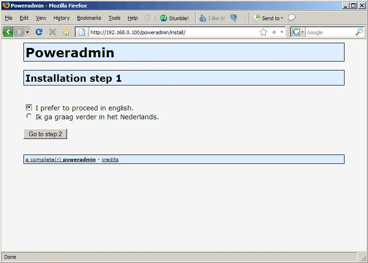The height and width of the screenshot is (263, 368).
Task: Click the speech bubble comments icon
Action: pyautogui.click(x=291, y=18)
